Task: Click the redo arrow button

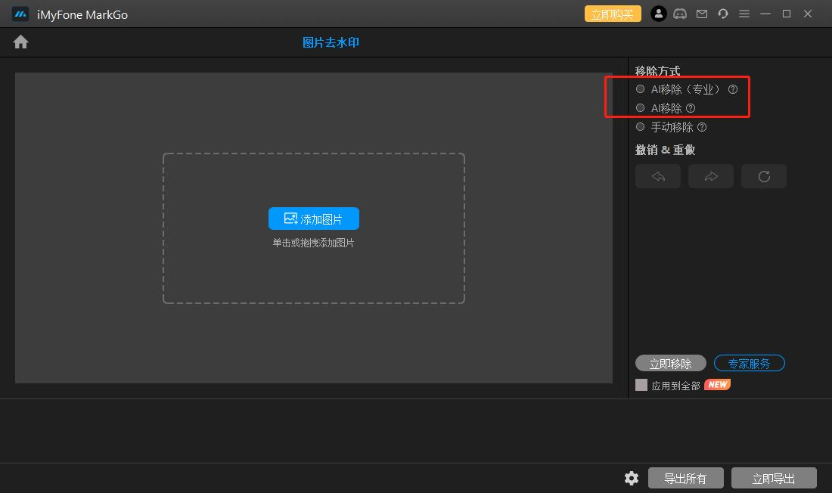Action: tap(711, 176)
